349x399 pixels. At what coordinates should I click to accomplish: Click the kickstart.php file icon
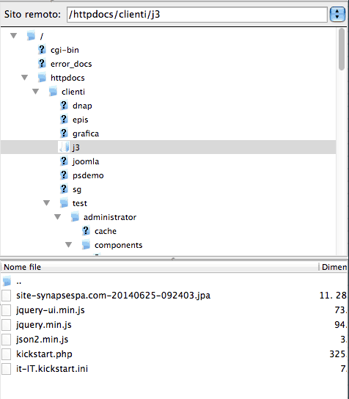pyautogui.click(x=7, y=354)
